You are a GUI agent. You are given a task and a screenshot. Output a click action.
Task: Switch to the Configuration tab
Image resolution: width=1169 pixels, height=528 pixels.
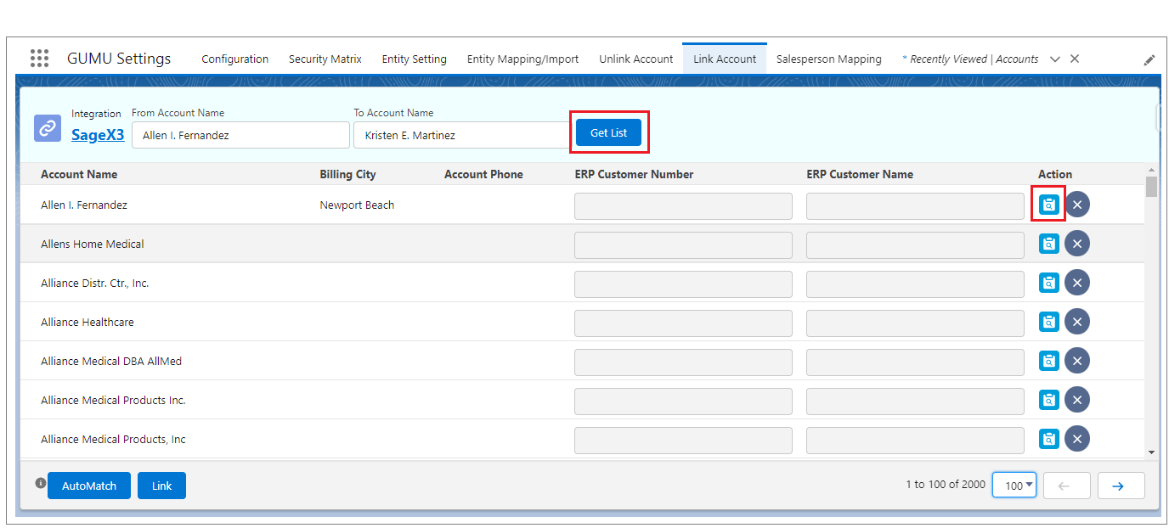pyautogui.click(x=234, y=59)
